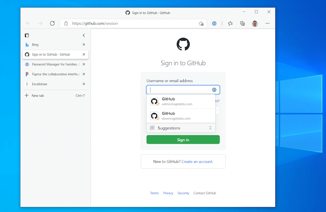Open a New tab

(x=55, y=96)
